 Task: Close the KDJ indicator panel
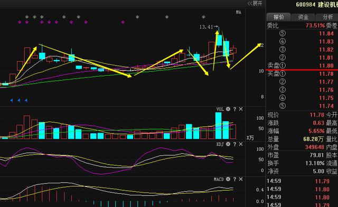tap(241, 144)
